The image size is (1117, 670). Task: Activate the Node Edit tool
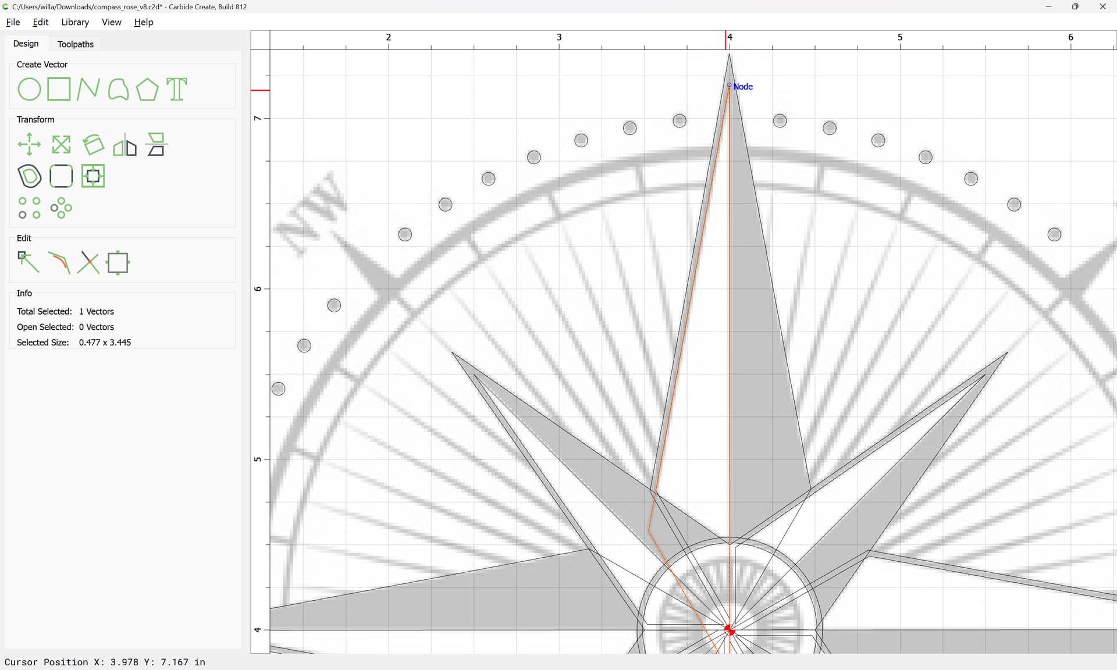[29, 262]
